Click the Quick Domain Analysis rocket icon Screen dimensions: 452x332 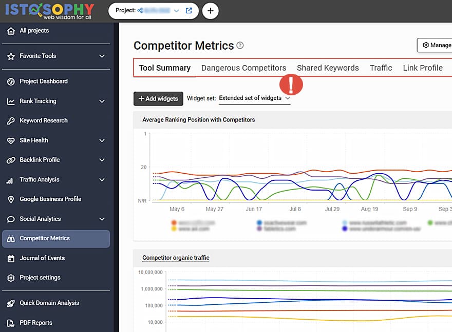(11, 303)
